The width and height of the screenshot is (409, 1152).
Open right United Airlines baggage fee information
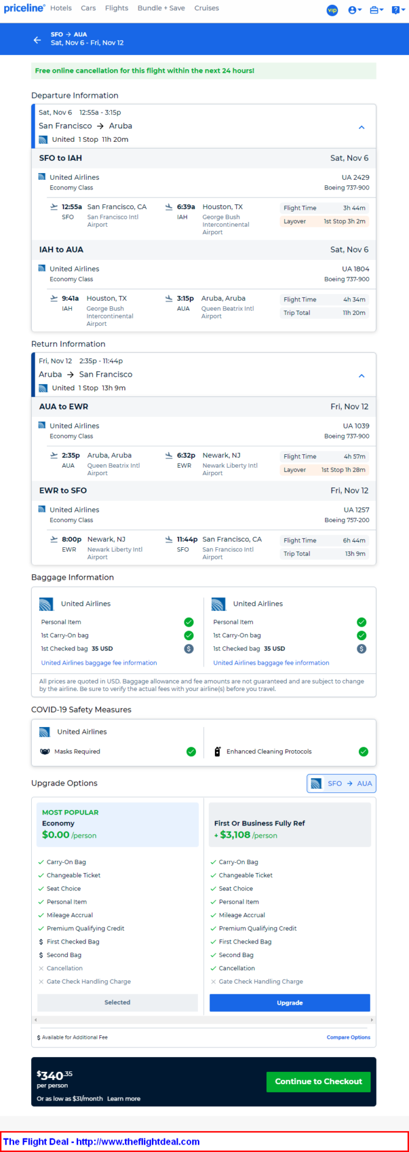[271, 663]
